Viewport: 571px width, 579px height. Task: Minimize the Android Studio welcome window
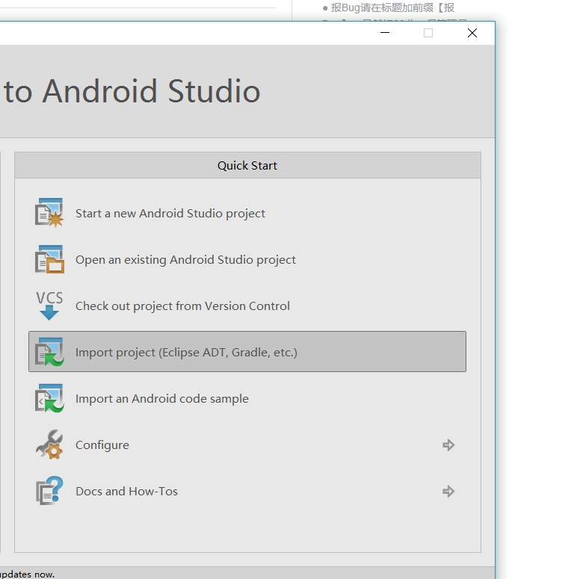385,33
